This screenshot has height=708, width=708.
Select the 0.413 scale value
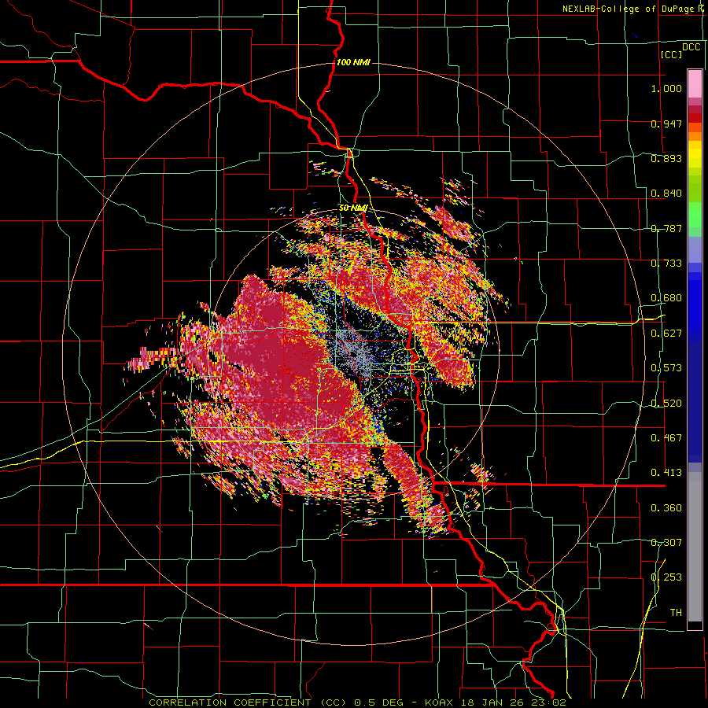pos(666,473)
